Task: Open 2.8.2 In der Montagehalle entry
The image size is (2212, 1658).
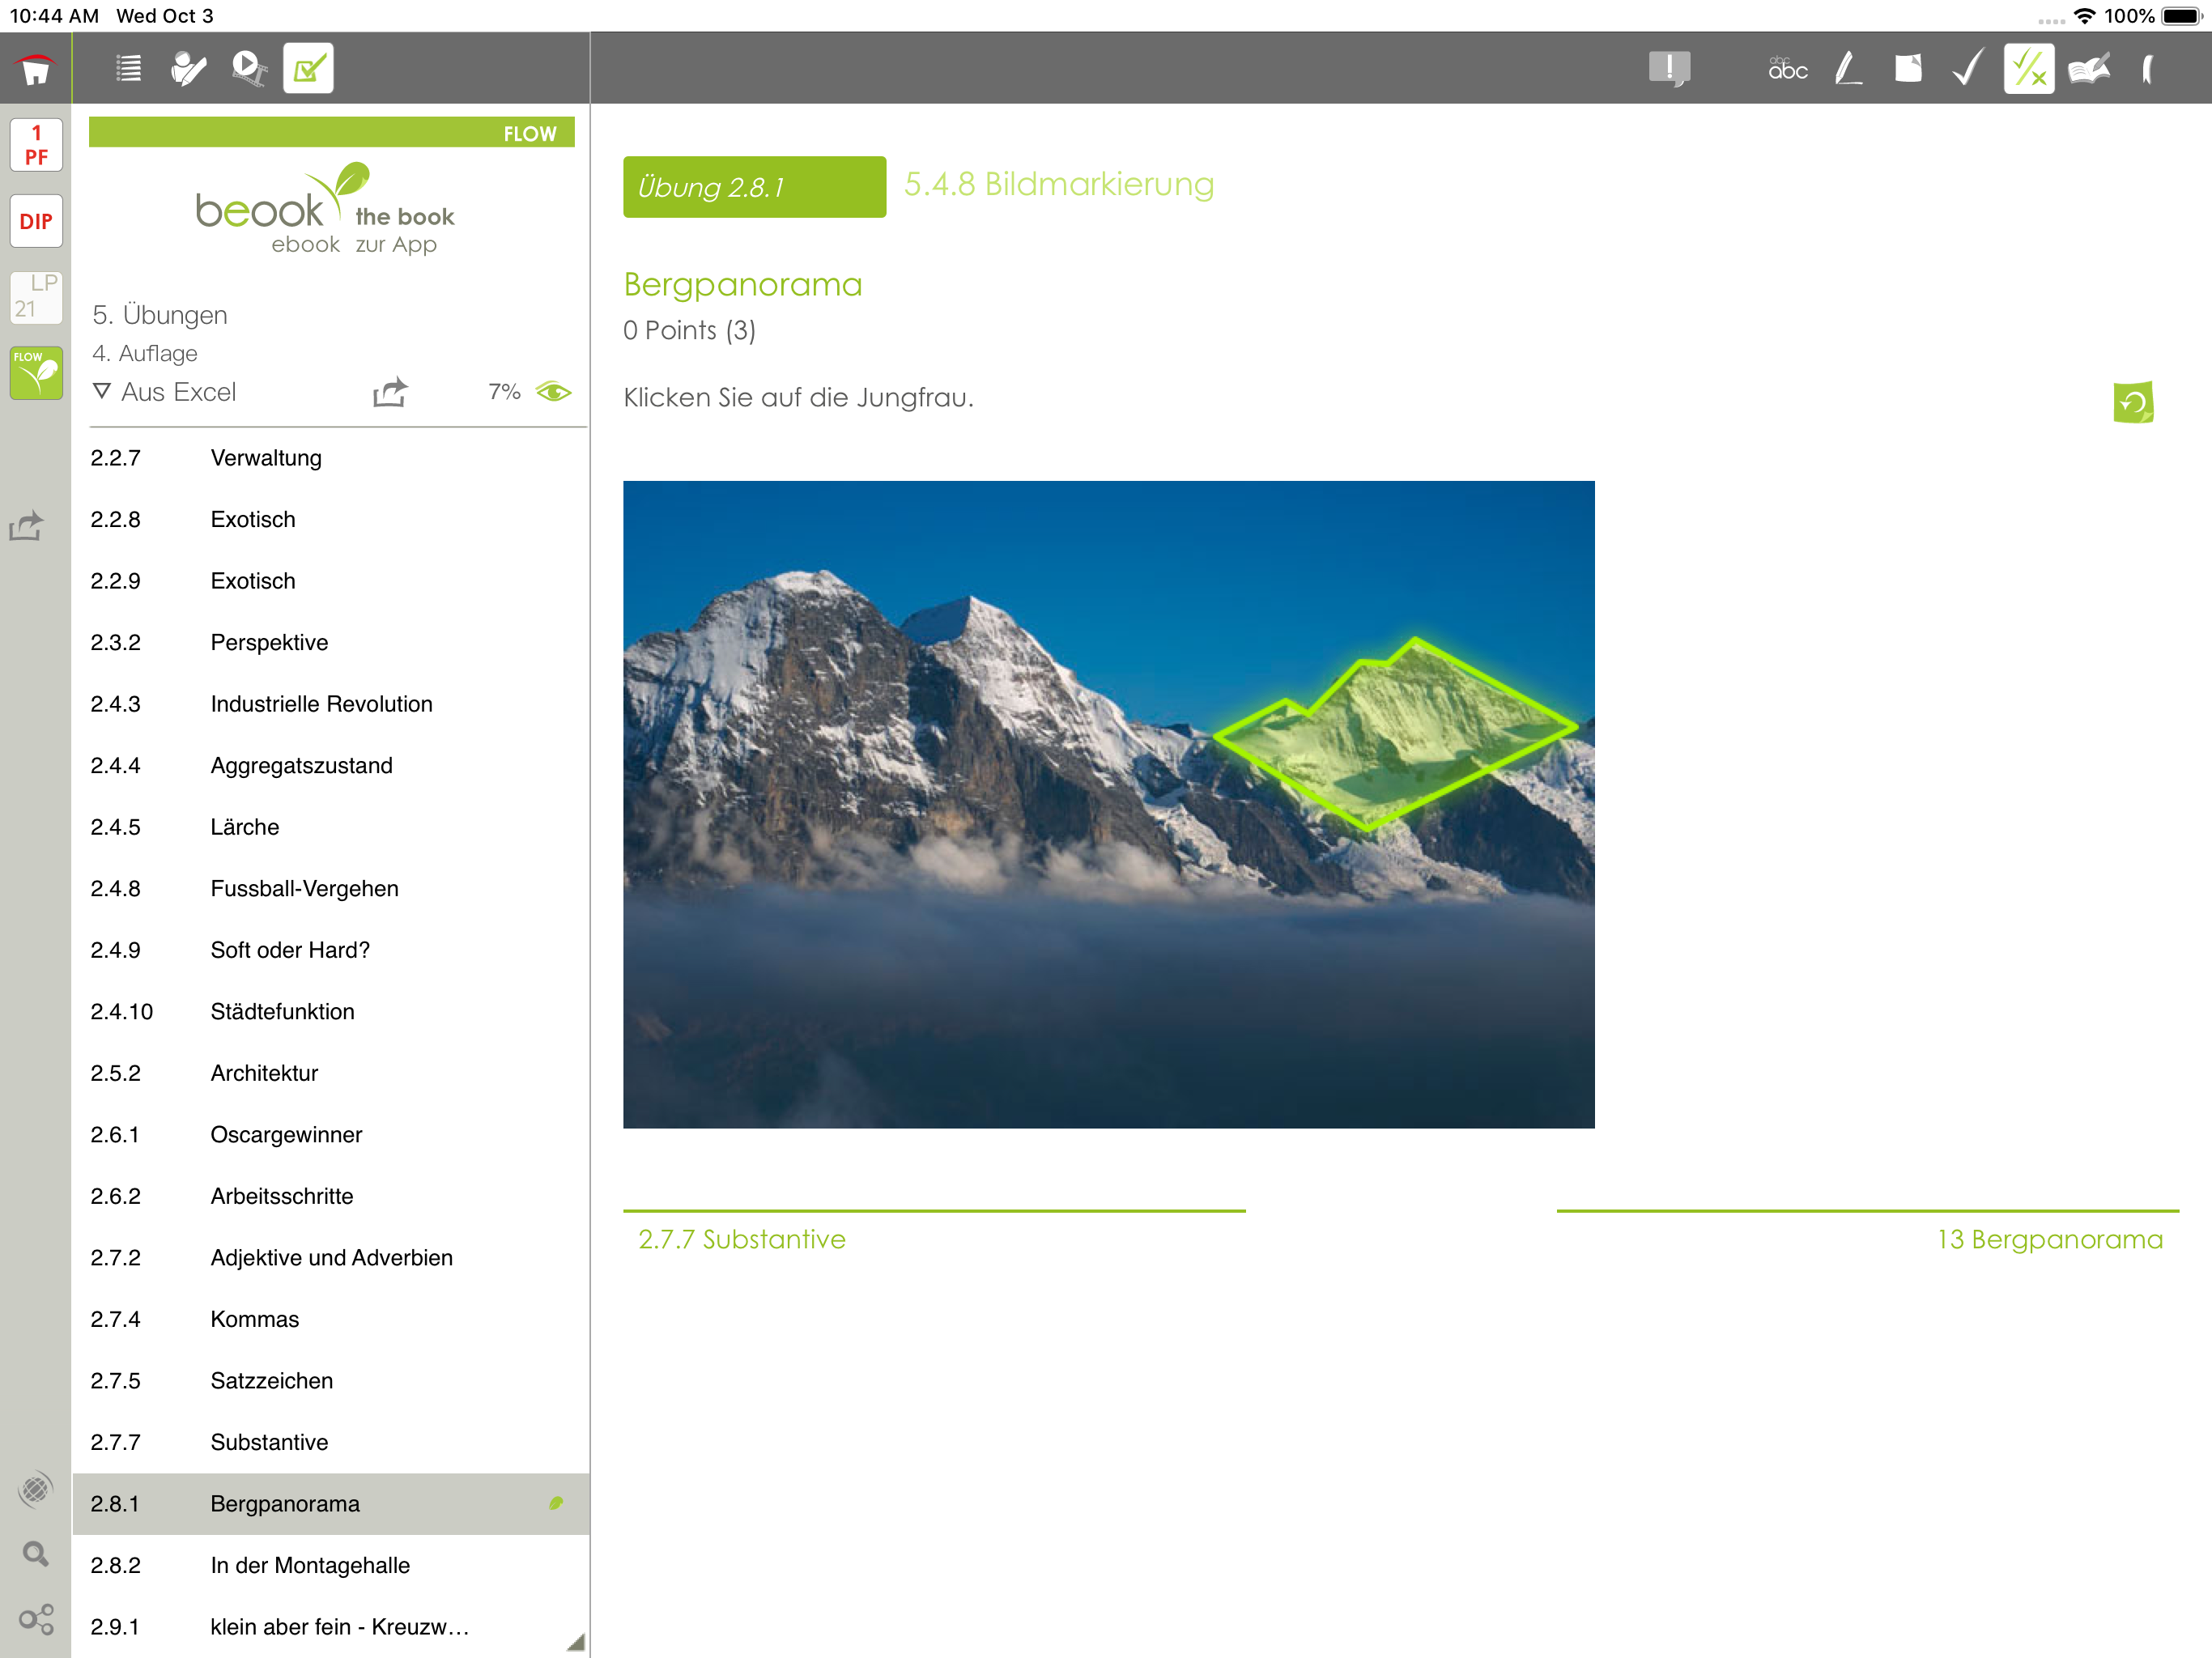Action: tap(310, 1565)
